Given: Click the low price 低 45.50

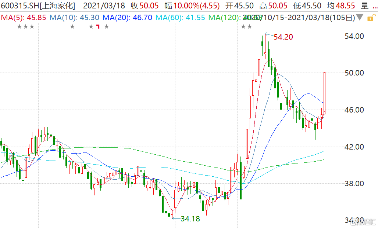Looking at the screenshot, I should [x=307, y=6].
